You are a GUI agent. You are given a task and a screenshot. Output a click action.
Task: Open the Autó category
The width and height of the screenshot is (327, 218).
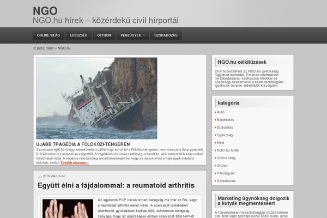(x=221, y=112)
